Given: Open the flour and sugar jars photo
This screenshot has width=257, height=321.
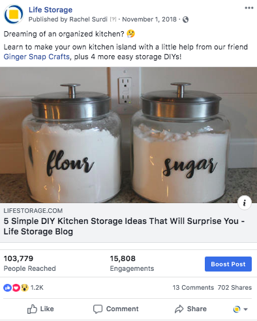Looking at the screenshot, I should point(128,135).
